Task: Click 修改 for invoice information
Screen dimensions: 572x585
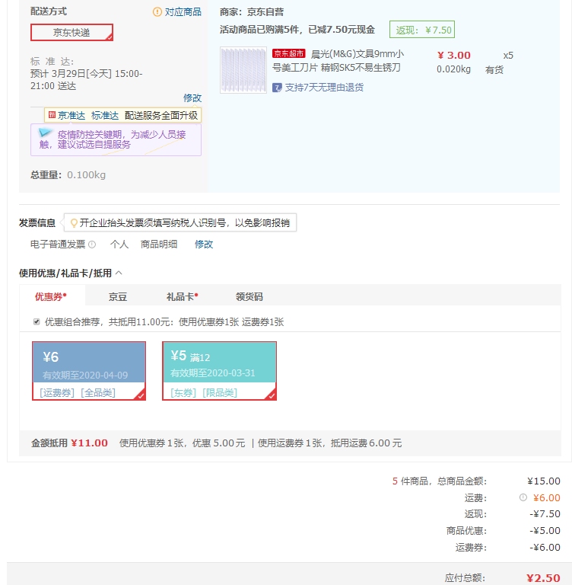Action: click(204, 245)
